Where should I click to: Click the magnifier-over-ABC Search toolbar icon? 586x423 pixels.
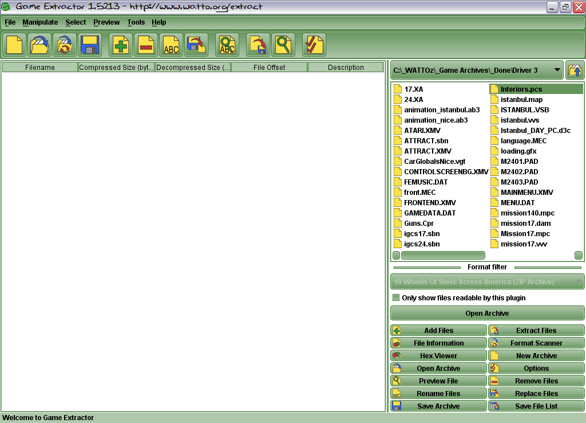[227, 45]
